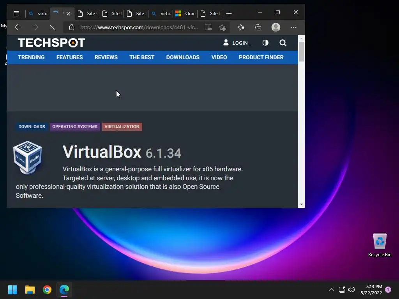Stop loading the page with X button

(52, 27)
